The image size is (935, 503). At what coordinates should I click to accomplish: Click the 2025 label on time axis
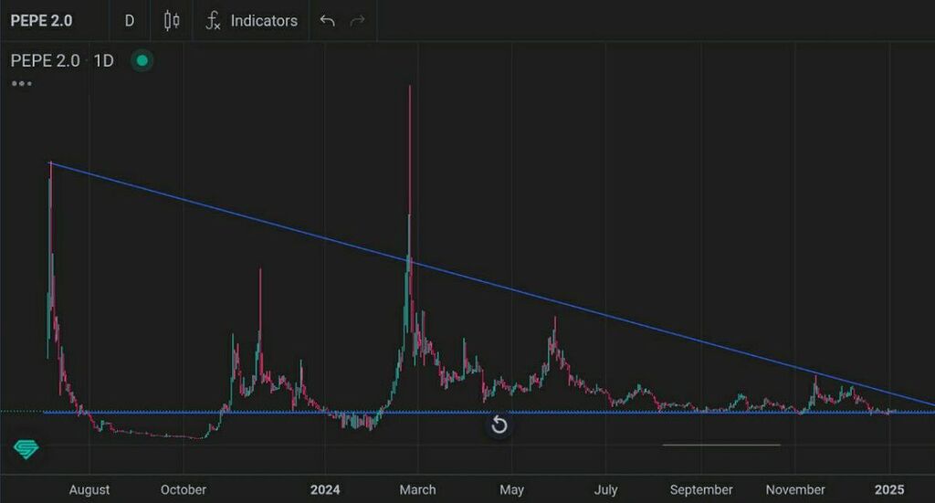tap(889, 489)
